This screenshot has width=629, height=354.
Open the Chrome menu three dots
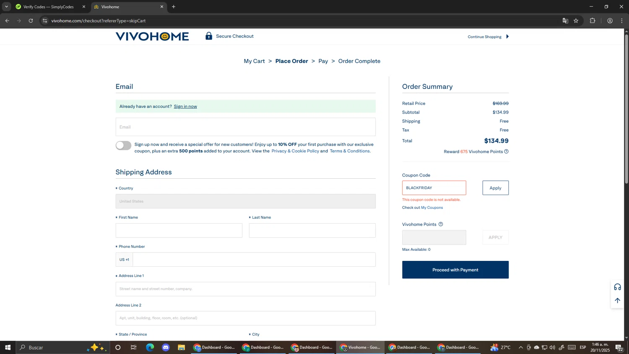pyautogui.click(x=622, y=21)
